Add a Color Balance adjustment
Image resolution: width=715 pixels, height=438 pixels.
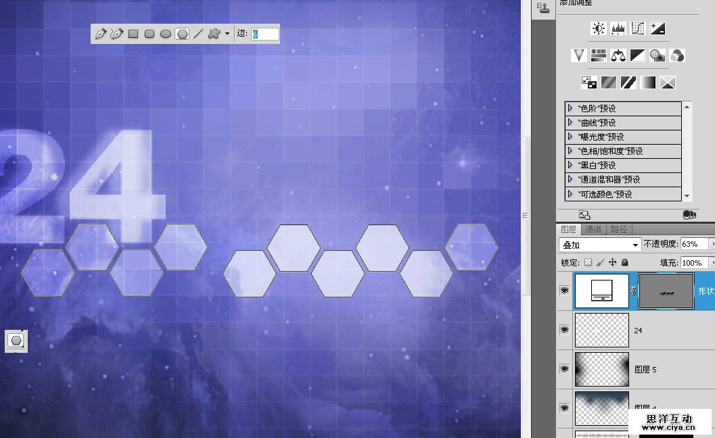click(618, 55)
